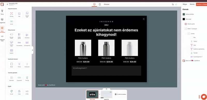Add a Rádió gomb element
Image resolution: width=207 pixels, height=100 pixels.
tap(19, 36)
